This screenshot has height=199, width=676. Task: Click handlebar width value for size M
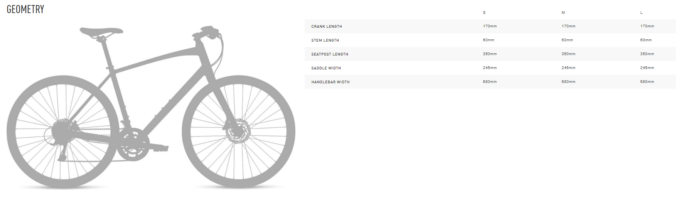(x=568, y=82)
